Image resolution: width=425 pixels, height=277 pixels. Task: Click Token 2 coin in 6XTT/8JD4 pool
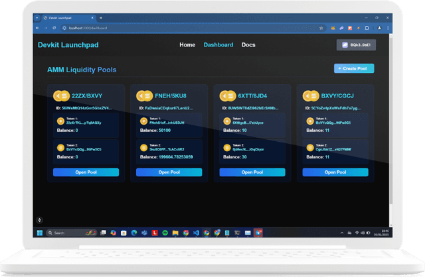click(x=227, y=148)
